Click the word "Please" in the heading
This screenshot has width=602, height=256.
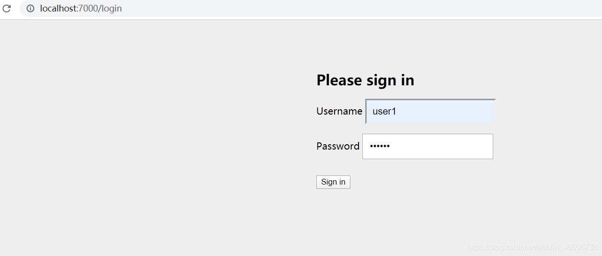[339, 80]
